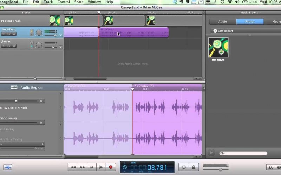Lock the Jingles track
The image size is (281, 175).
pos(14,46)
